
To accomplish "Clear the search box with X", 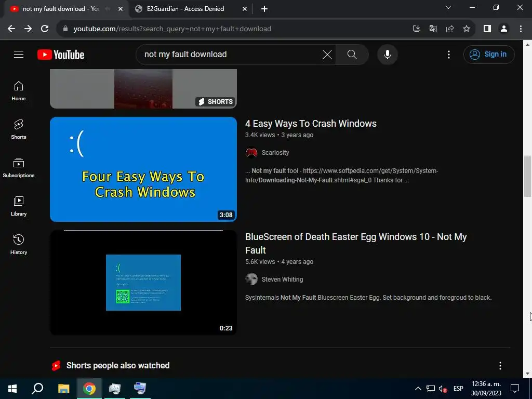I will [327, 54].
